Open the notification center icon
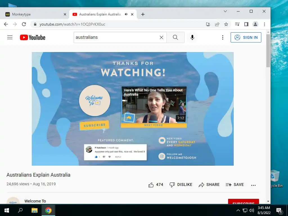This screenshot has height=216, width=288. 279,210
